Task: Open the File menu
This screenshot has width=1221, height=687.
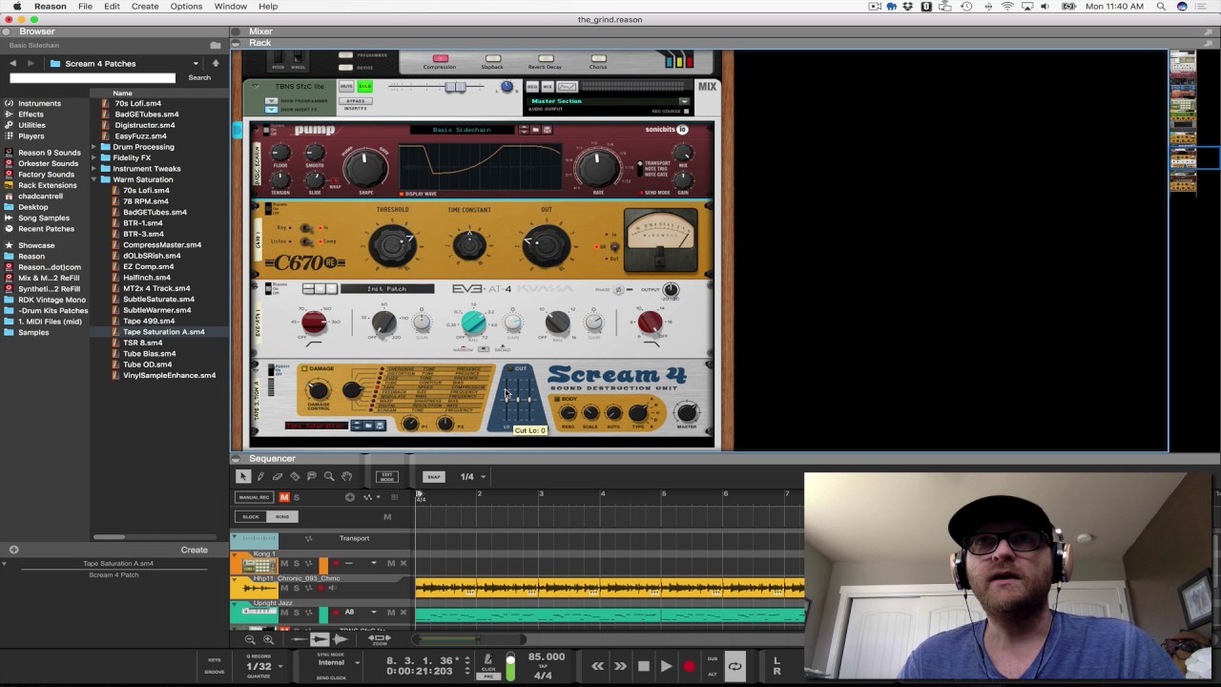Action: click(85, 7)
